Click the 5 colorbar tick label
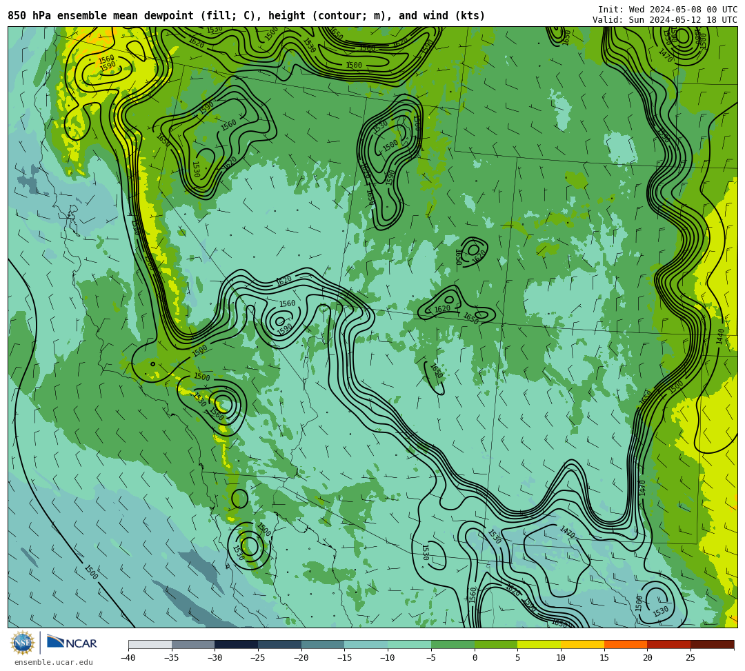The height and width of the screenshot is (671, 745). point(518,658)
